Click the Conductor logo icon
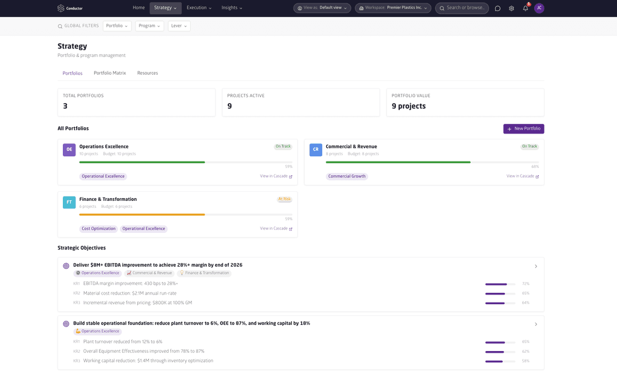Image resolution: width=617 pixels, height=387 pixels. click(x=61, y=8)
